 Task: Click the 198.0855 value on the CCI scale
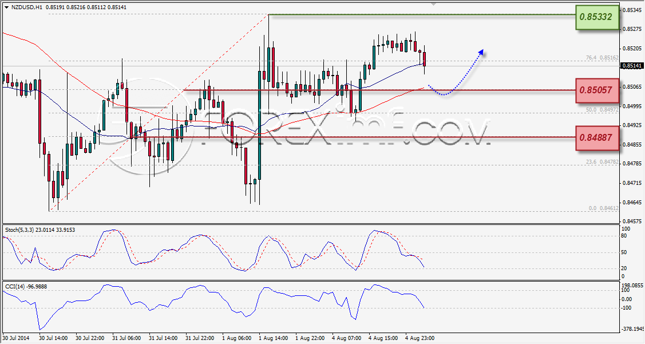coord(631,285)
